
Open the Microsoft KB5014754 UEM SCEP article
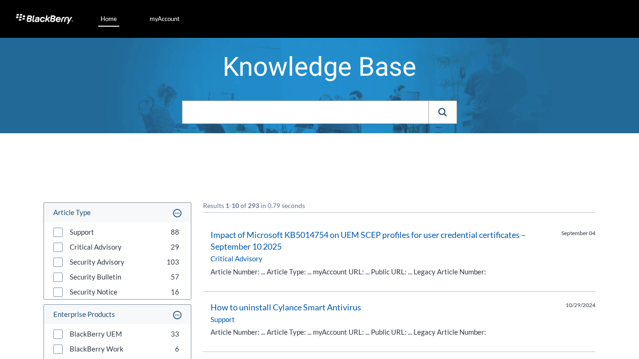368,241
